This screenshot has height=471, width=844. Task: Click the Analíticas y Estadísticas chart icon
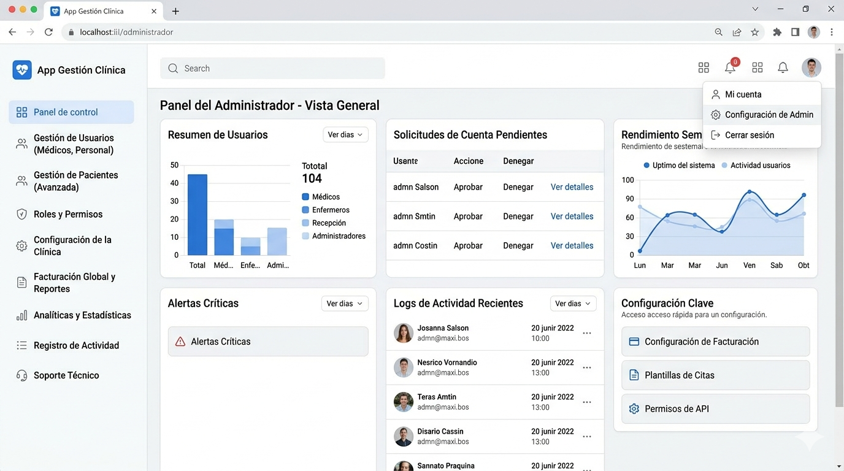click(21, 315)
